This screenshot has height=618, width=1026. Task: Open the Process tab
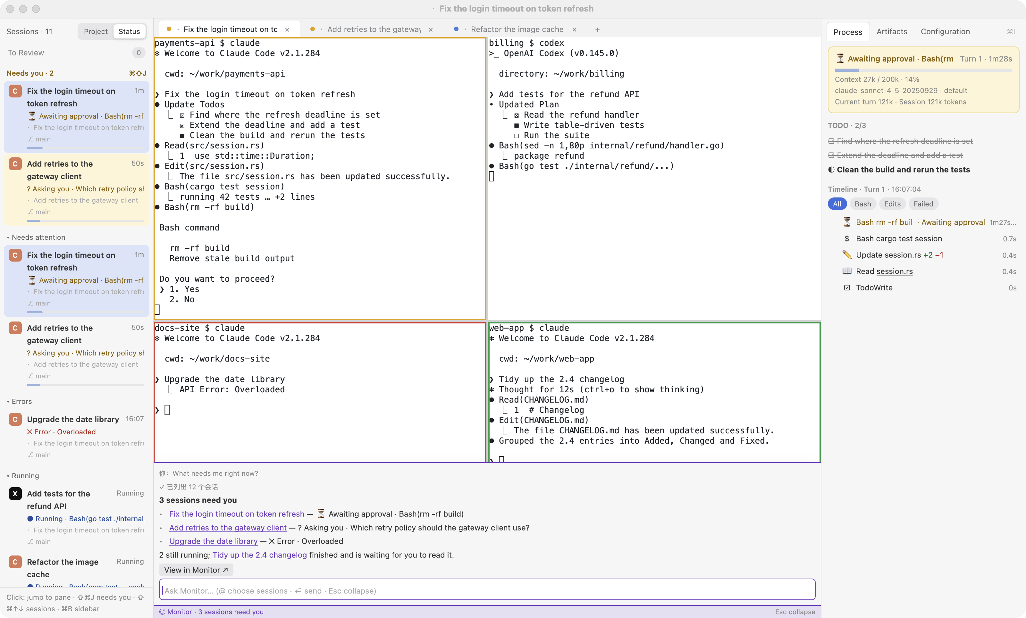click(x=847, y=32)
